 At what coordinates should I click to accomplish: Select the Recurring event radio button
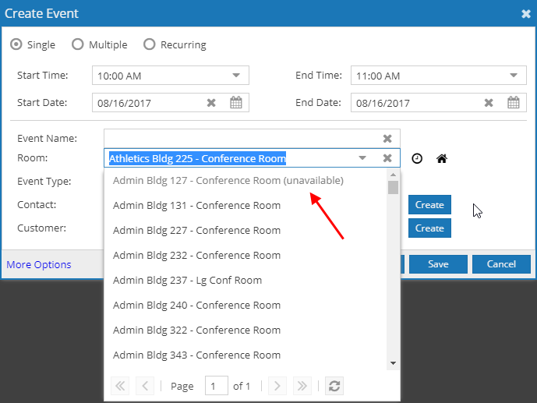click(x=150, y=44)
